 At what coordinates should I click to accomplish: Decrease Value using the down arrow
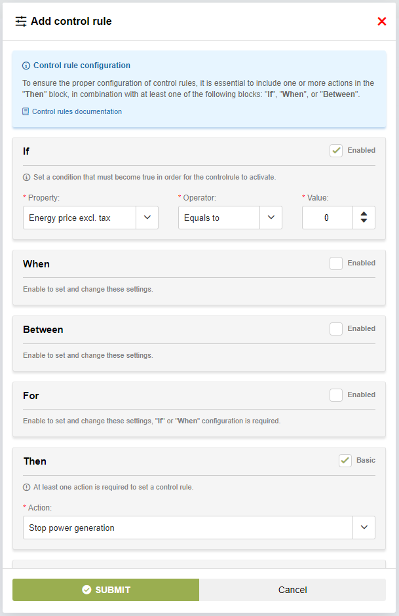364,222
